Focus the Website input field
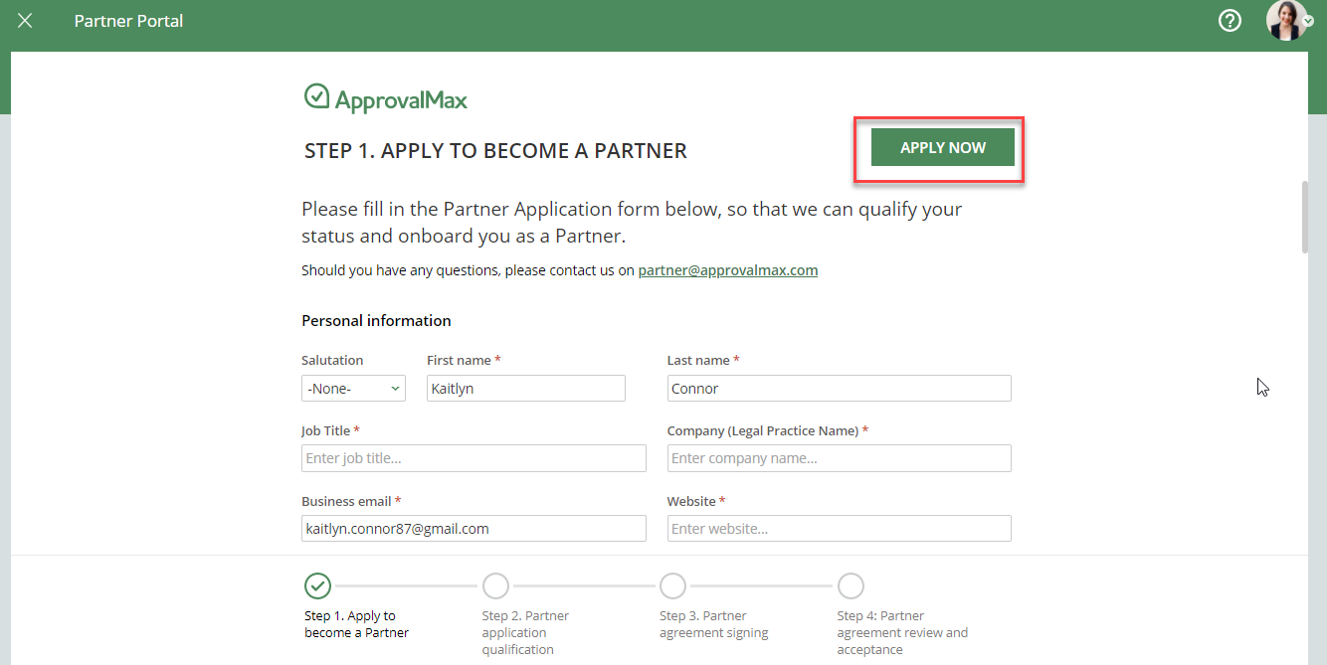The image size is (1327, 665). pos(840,529)
